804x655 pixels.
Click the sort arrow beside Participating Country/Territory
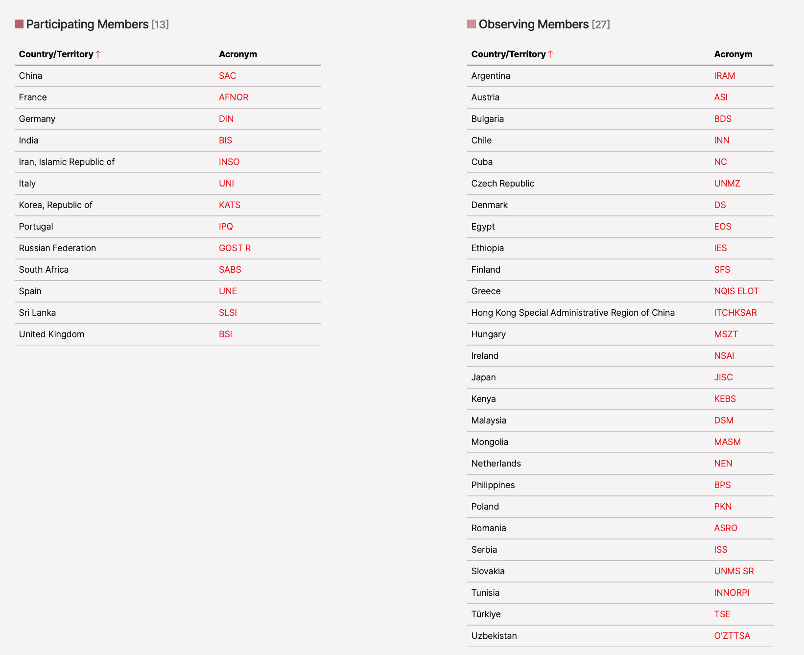coord(98,54)
